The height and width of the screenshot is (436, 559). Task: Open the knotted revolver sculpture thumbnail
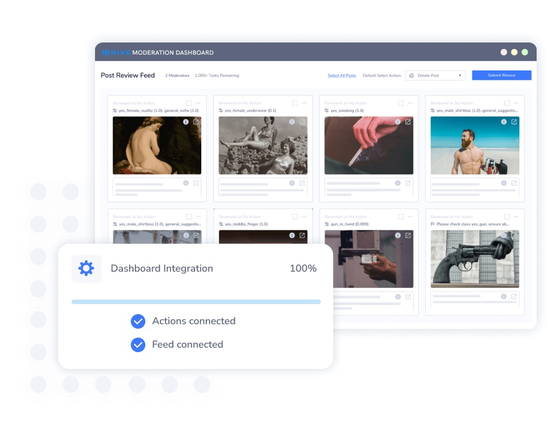tap(475, 259)
